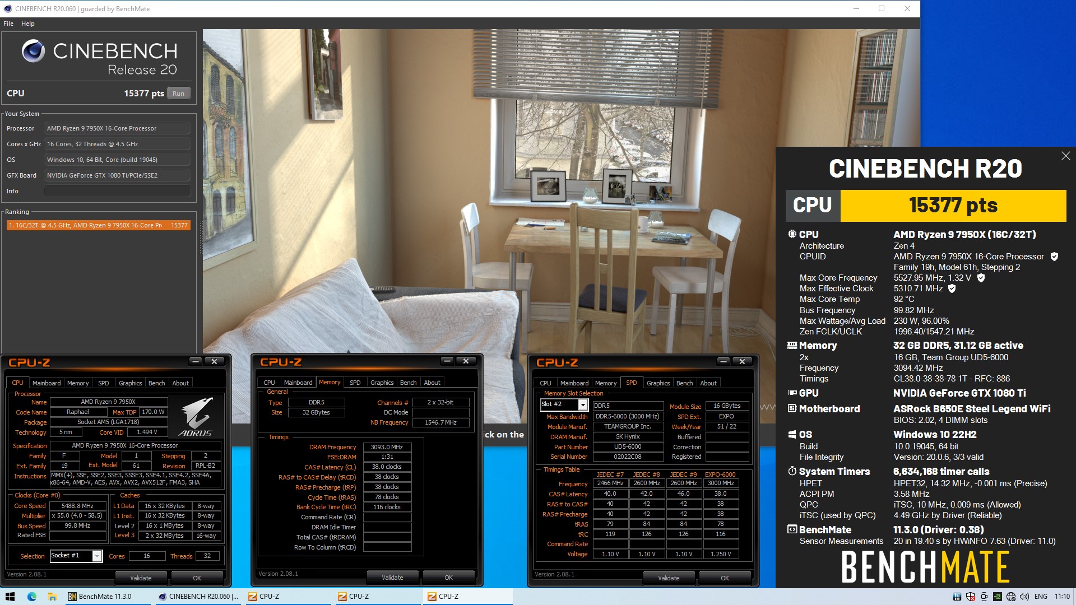Screen dimensions: 1076x605
Task: Select the 16C/32T 7950X ranking entry
Action: (x=98, y=225)
